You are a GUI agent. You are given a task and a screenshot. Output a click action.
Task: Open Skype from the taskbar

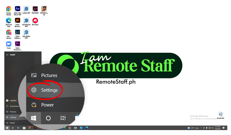pyautogui.click(x=81, y=128)
